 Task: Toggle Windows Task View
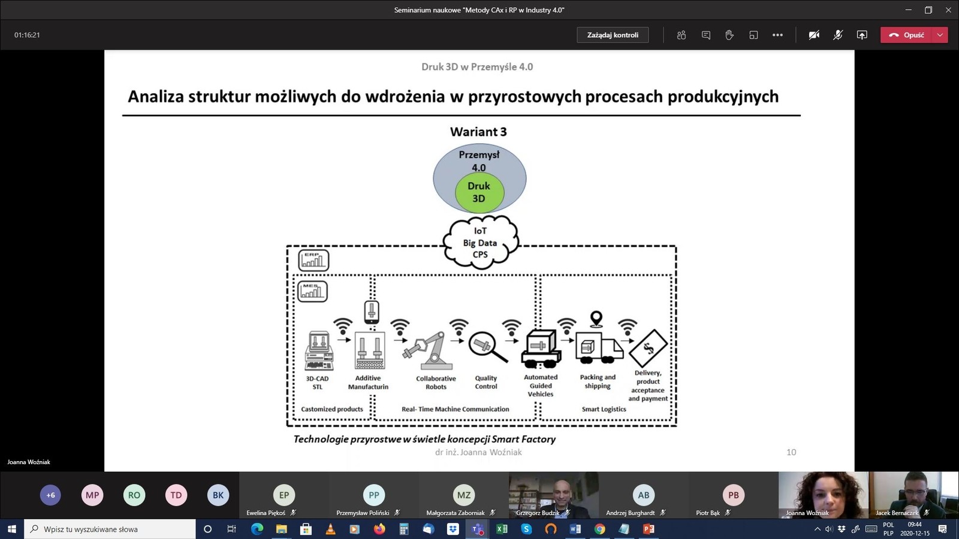[x=231, y=529]
